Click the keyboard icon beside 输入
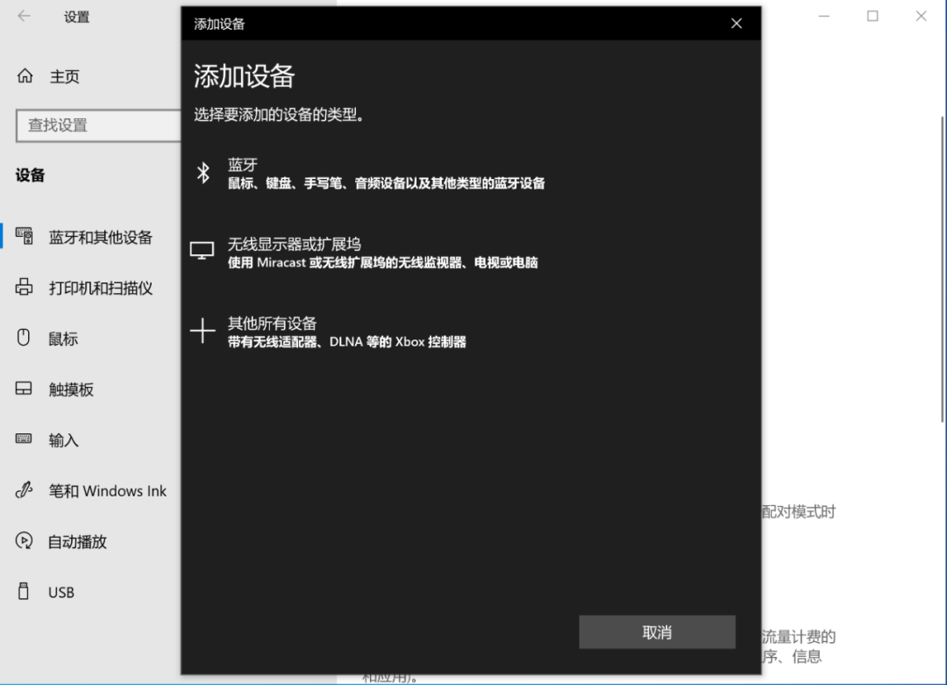This screenshot has height=685, width=947. click(24, 439)
